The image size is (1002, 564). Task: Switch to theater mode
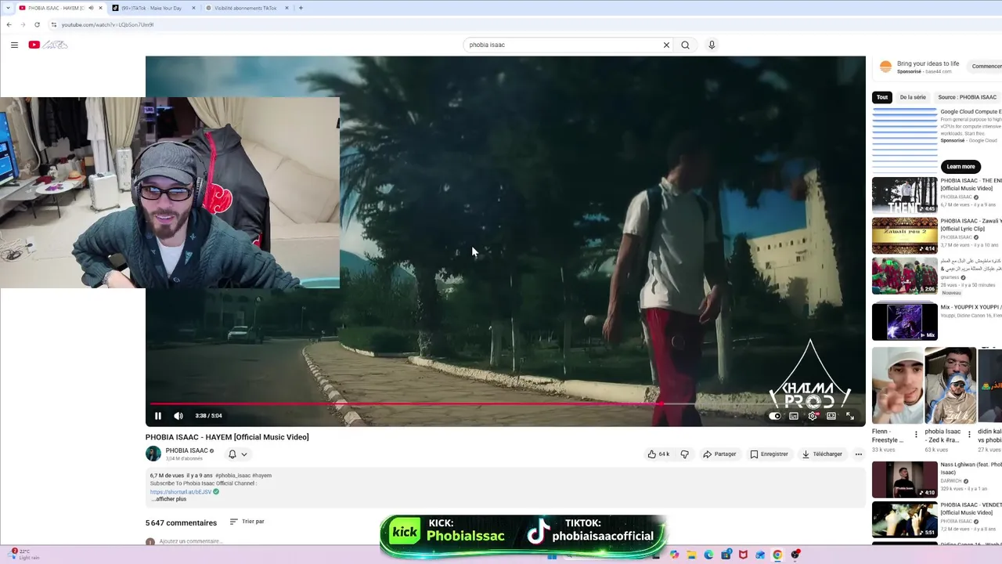click(831, 416)
